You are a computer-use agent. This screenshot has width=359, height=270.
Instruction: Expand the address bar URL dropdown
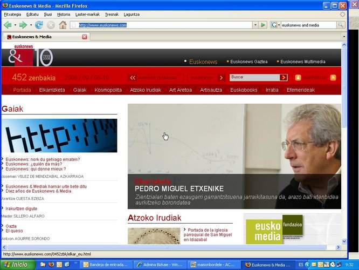coord(256,25)
